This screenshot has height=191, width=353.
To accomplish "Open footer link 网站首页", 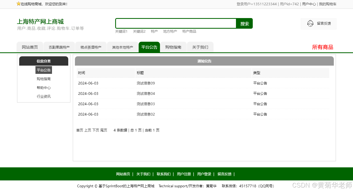I will pyautogui.click(x=123, y=174).
